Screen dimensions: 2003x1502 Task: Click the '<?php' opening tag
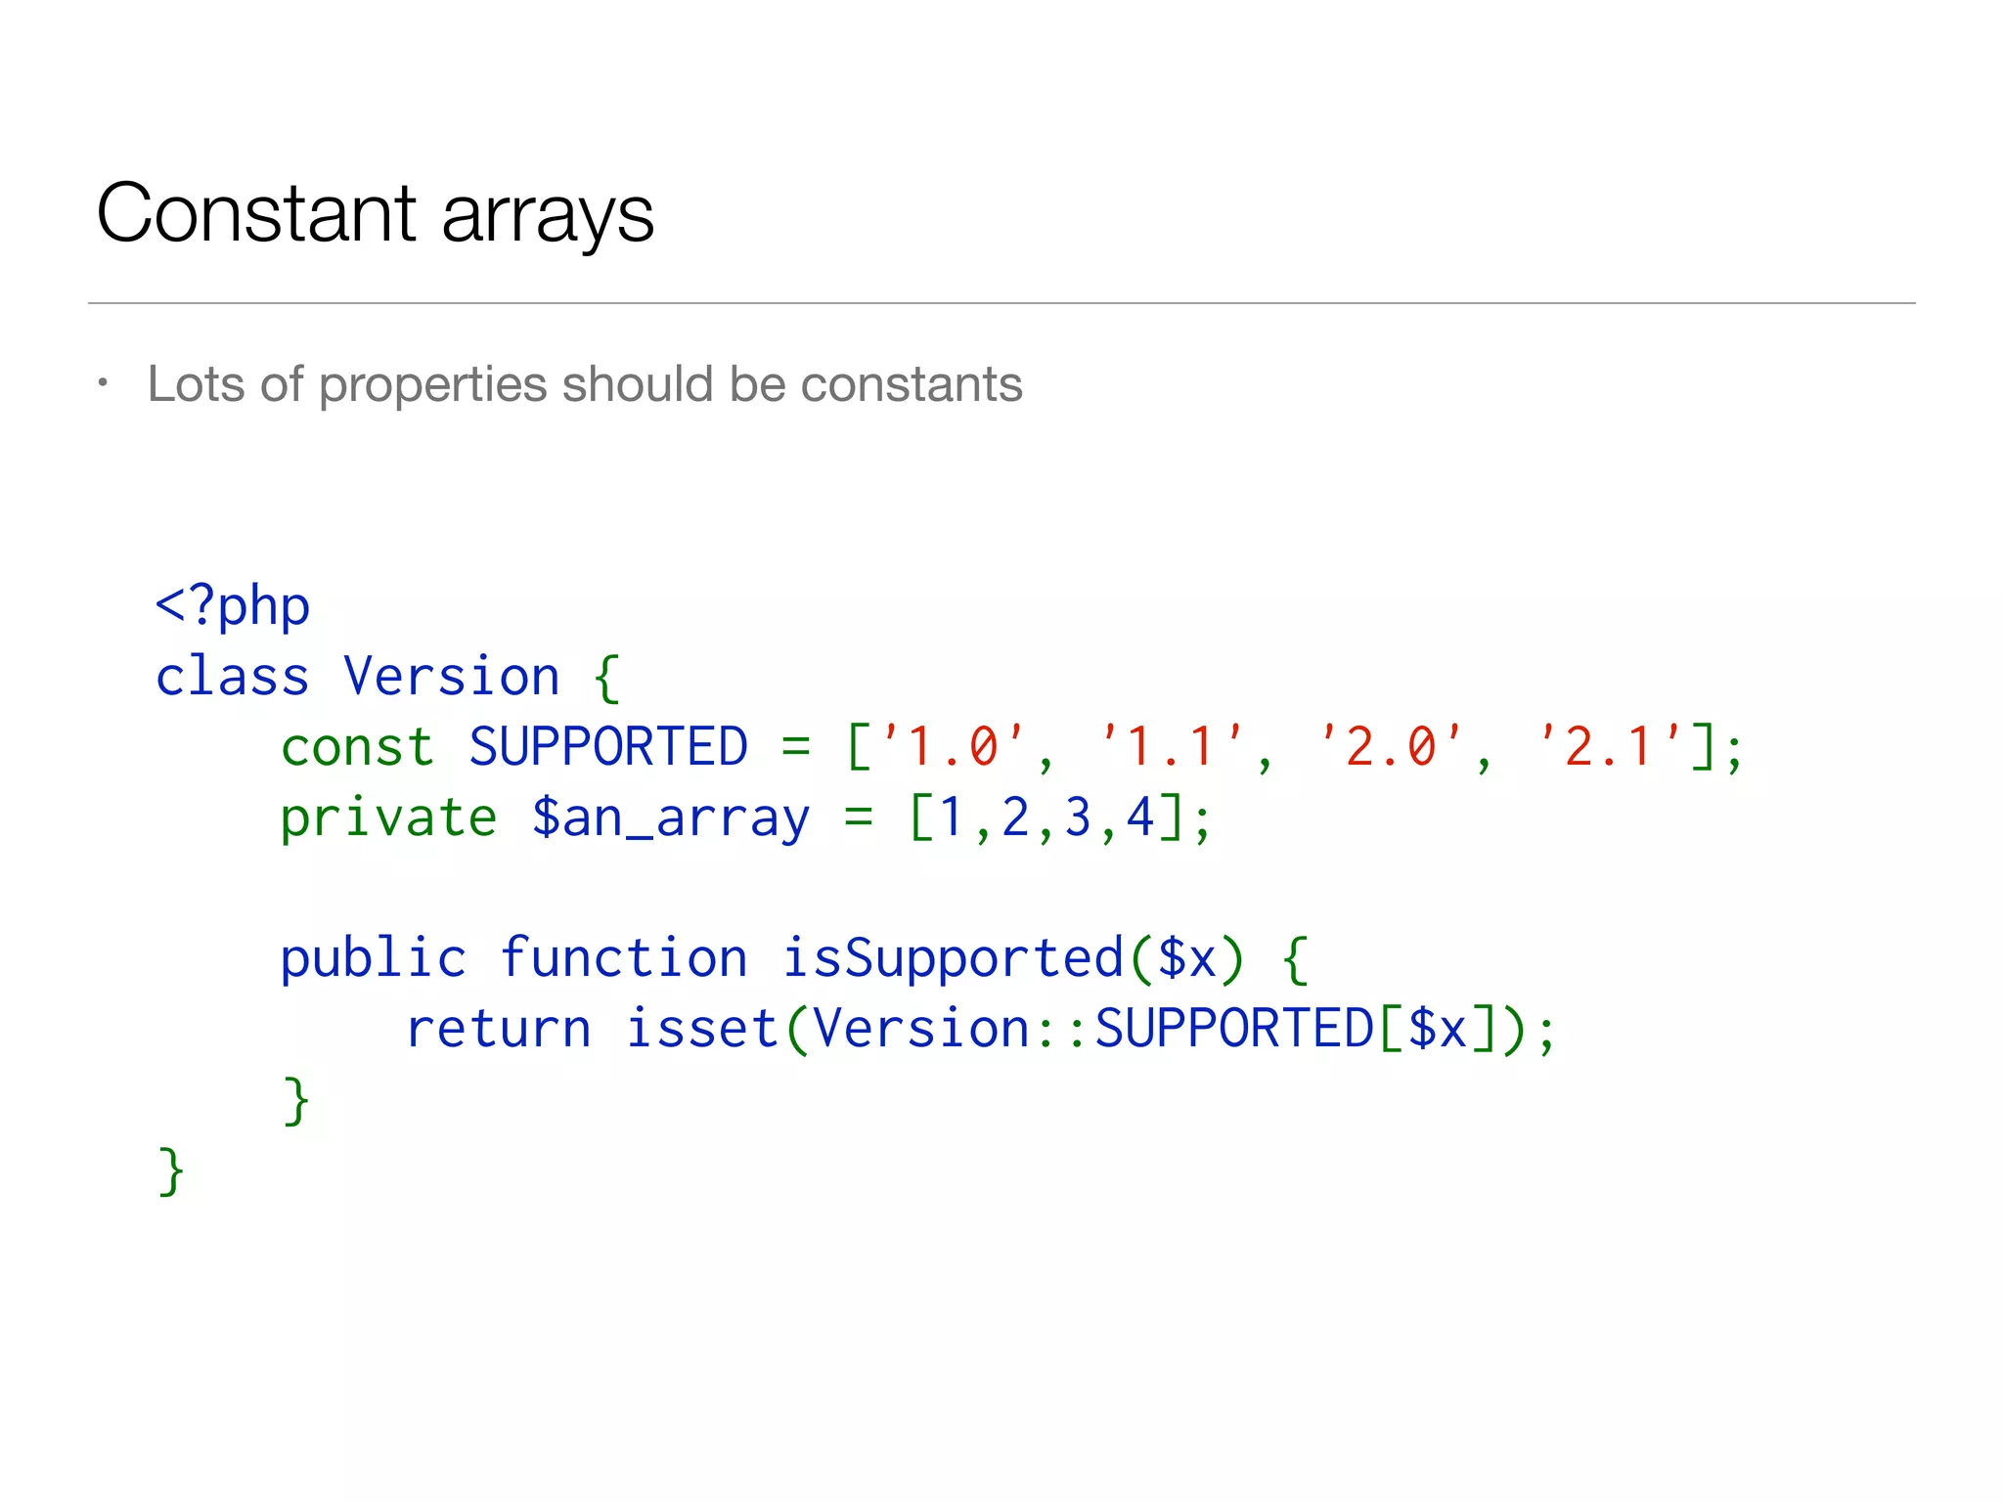coord(233,607)
